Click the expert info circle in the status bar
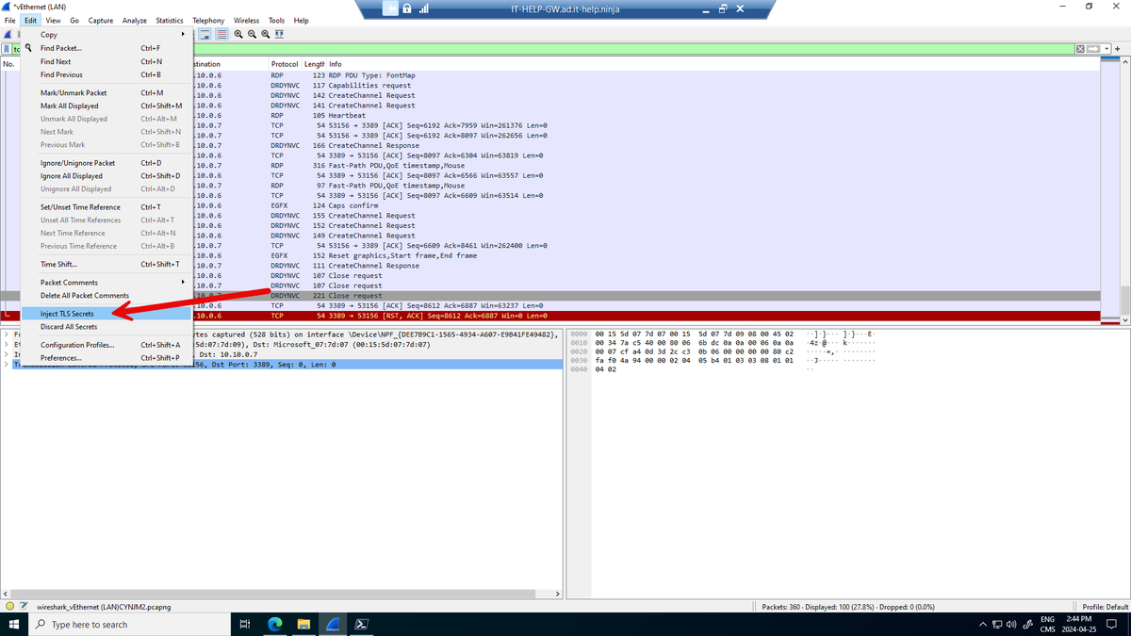 (9, 607)
